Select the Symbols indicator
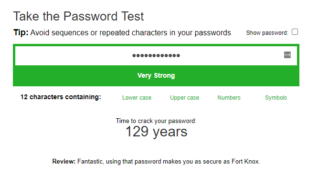 tap(276, 98)
